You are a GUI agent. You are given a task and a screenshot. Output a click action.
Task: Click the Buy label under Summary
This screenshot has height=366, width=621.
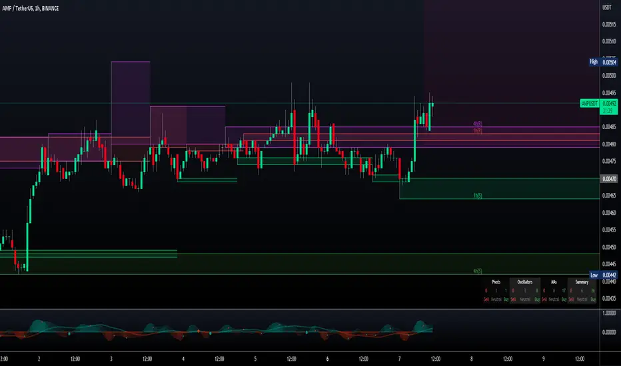[x=593, y=299]
